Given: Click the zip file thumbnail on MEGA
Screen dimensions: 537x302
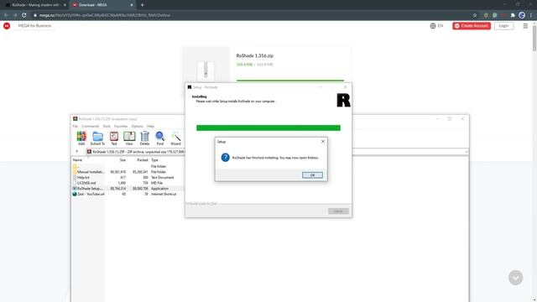Looking at the screenshot, I should tap(206, 70).
